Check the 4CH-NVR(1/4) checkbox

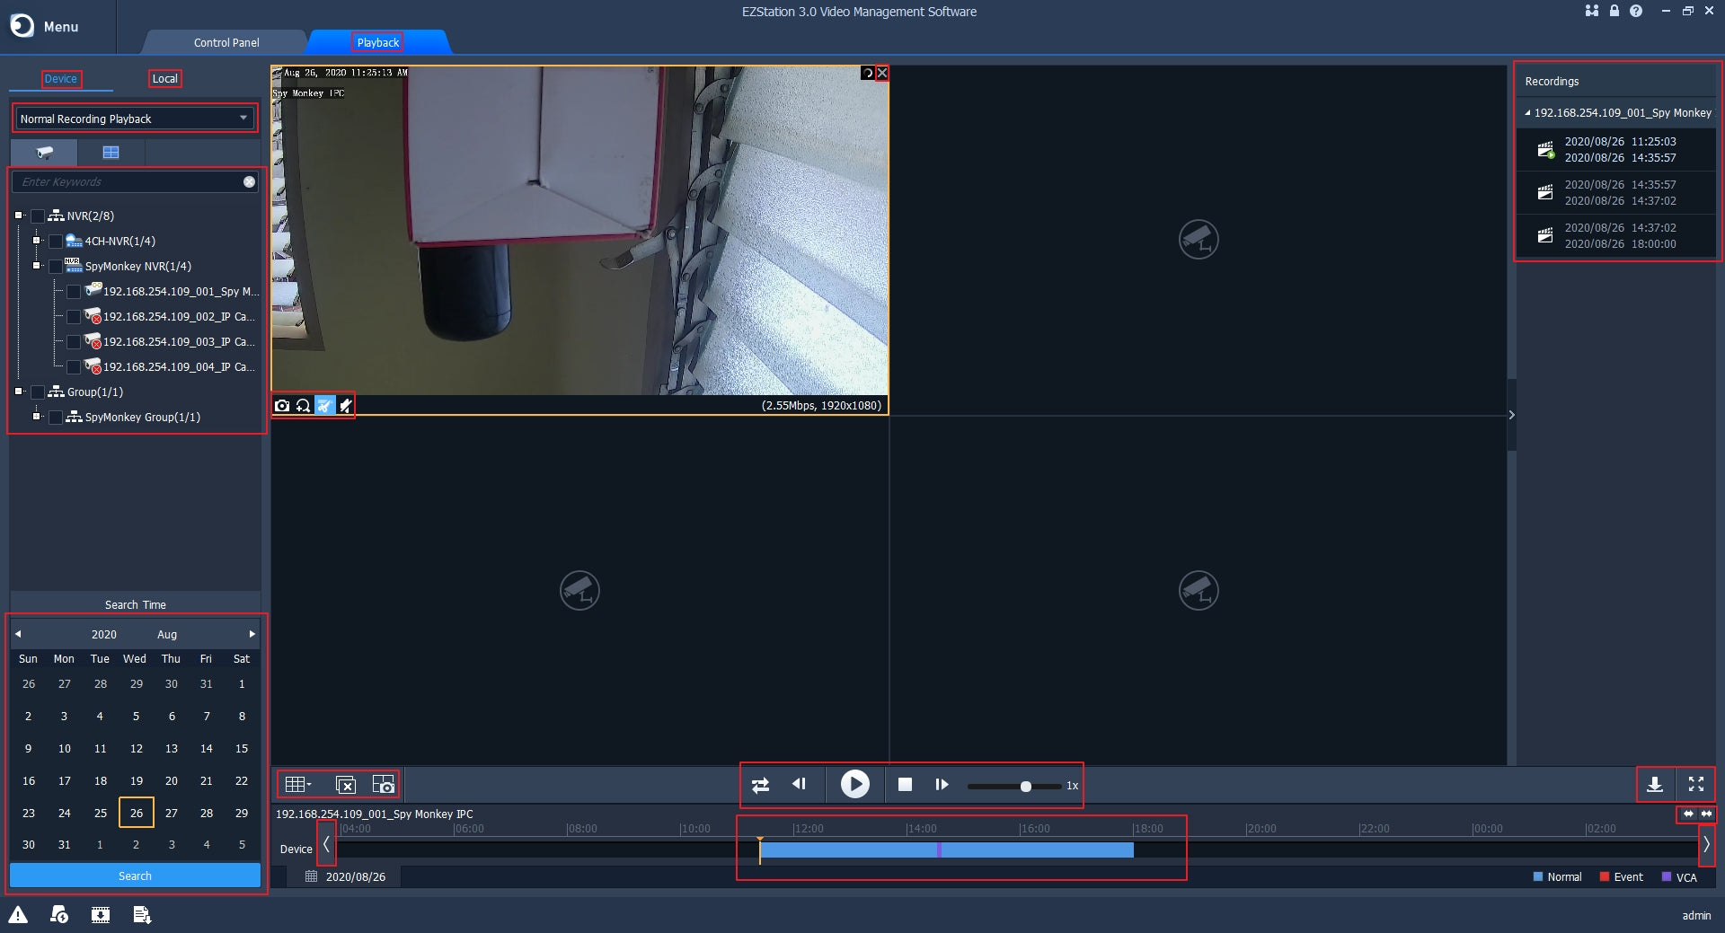(x=56, y=242)
